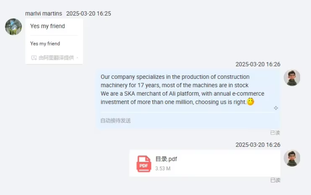Click the 已读 status under the auto-reply message

(x=275, y=133)
